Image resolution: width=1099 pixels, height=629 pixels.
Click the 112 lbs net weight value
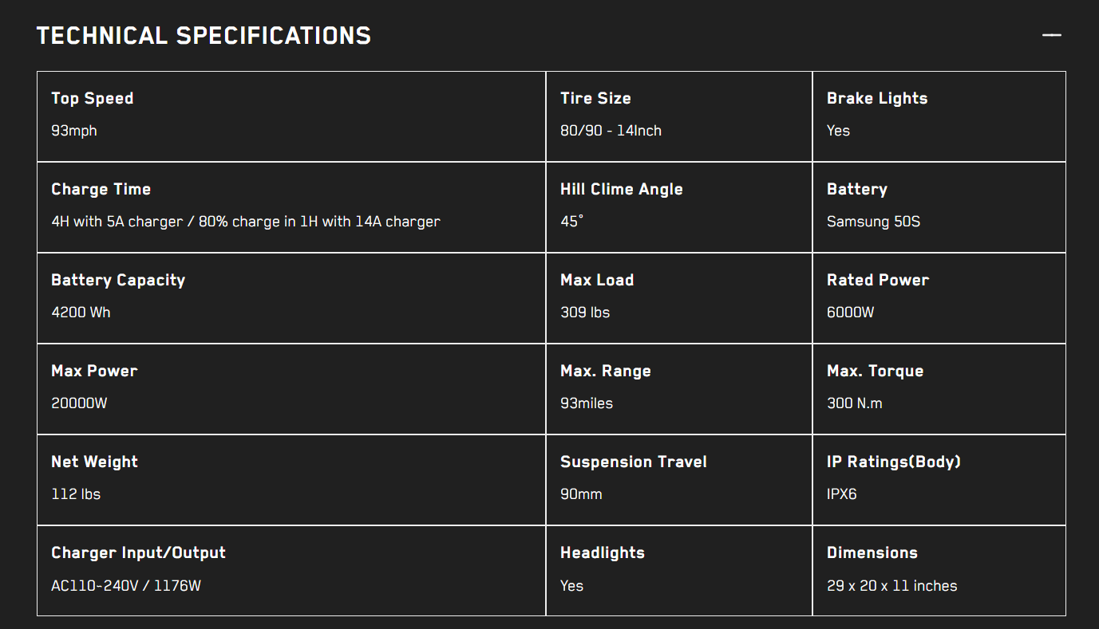tap(76, 494)
